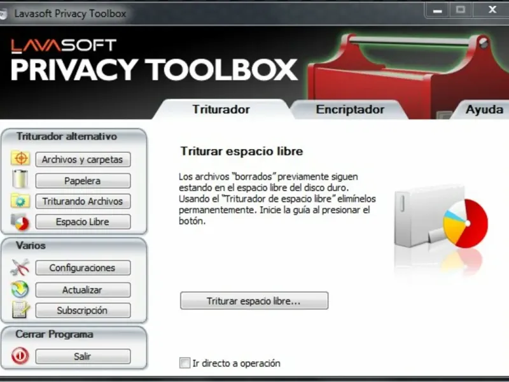This screenshot has width=509, height=382.
Task: Enable the Ir directo a operación checkbox
Action: pyautogui.click(x=185, y=363)
